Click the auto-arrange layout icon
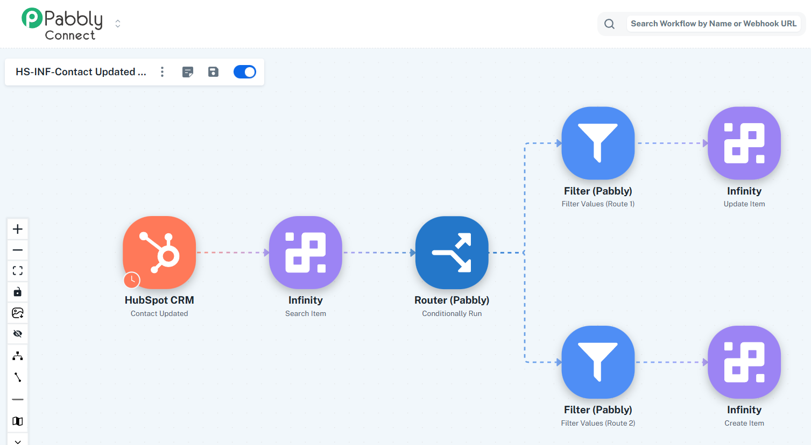Viewport: 811px width, 445px height. (18, 356)
